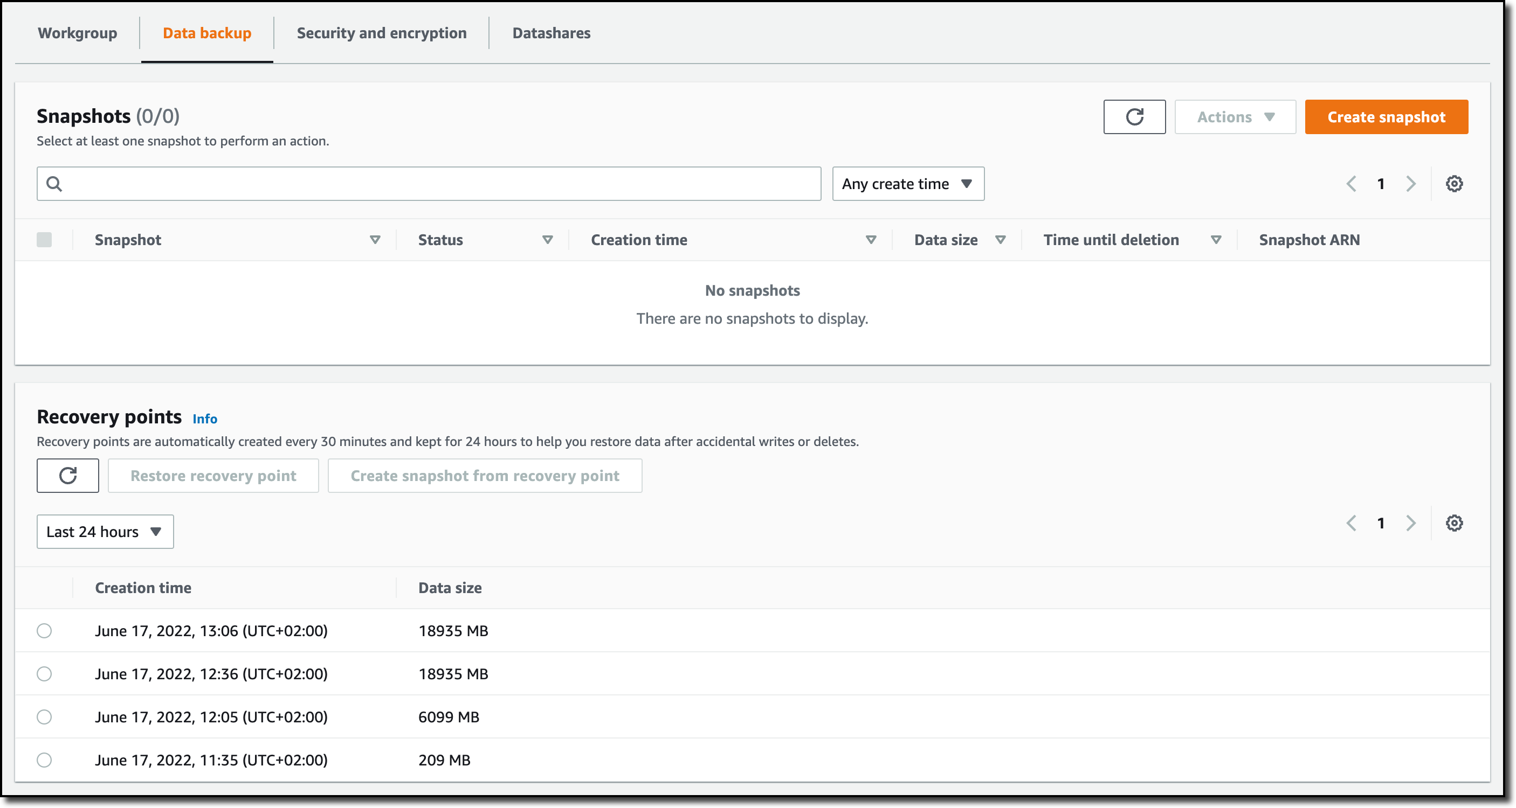Click the Create snapshot button

(1386, 117)
